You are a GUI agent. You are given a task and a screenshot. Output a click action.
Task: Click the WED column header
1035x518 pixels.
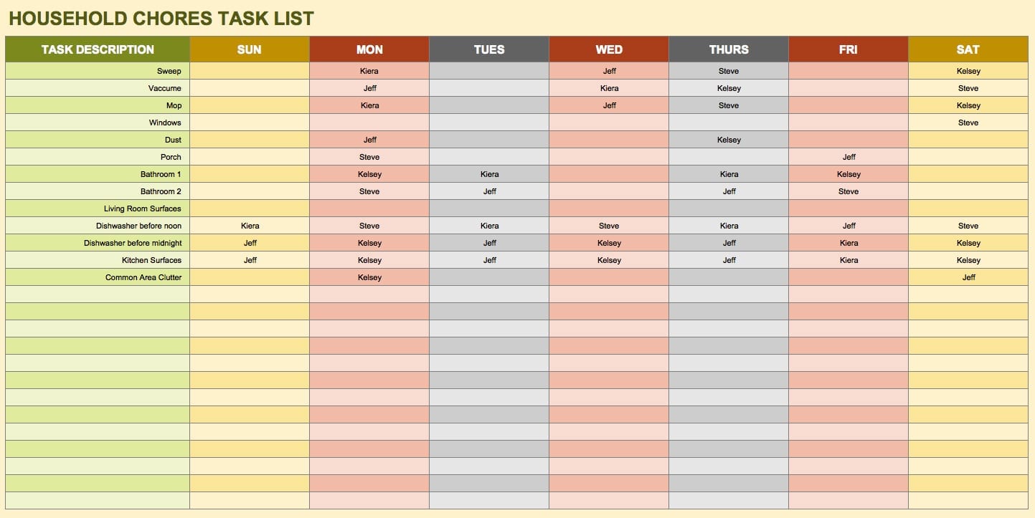point(609,49)
